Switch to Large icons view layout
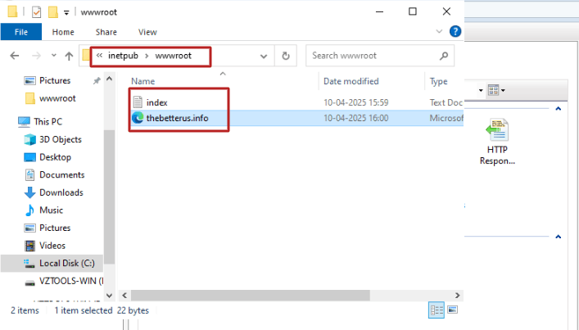 [x=453, y=310]
